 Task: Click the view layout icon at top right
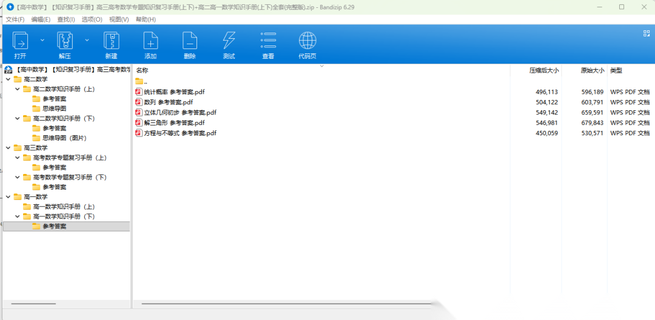(646, 33)
